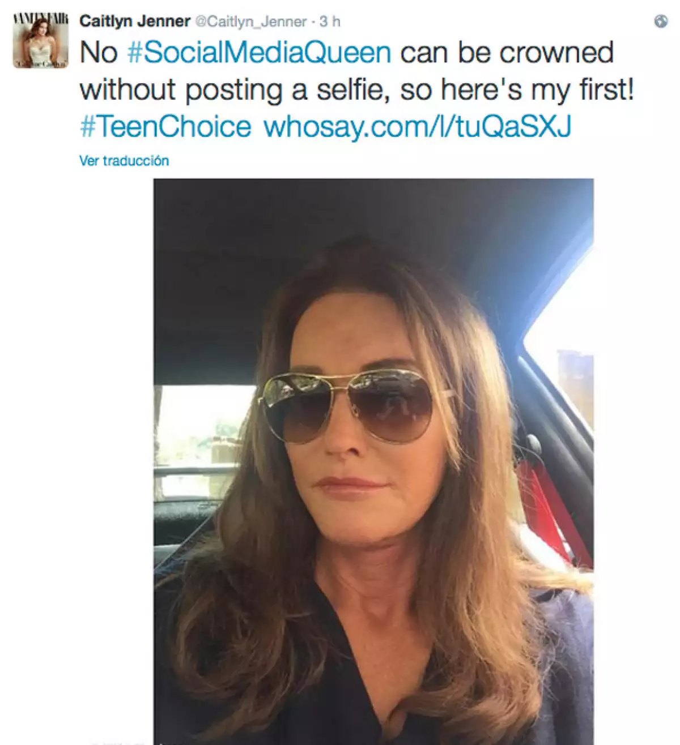Click the Caitlyn Jenner display name
This screenshot has height=745, width=680.
(135, 22)
